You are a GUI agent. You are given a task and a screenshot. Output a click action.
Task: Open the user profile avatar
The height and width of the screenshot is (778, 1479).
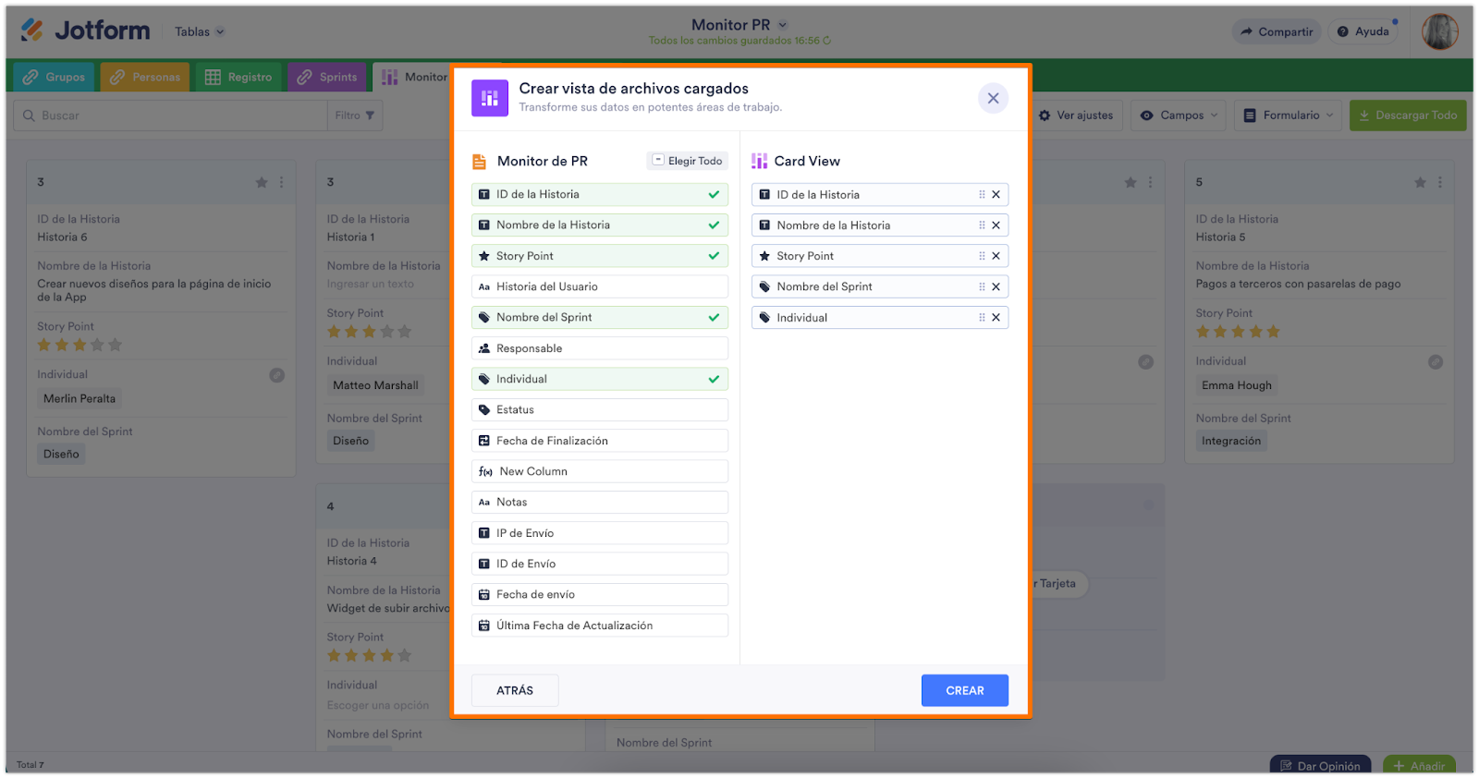click(1439, 31)
